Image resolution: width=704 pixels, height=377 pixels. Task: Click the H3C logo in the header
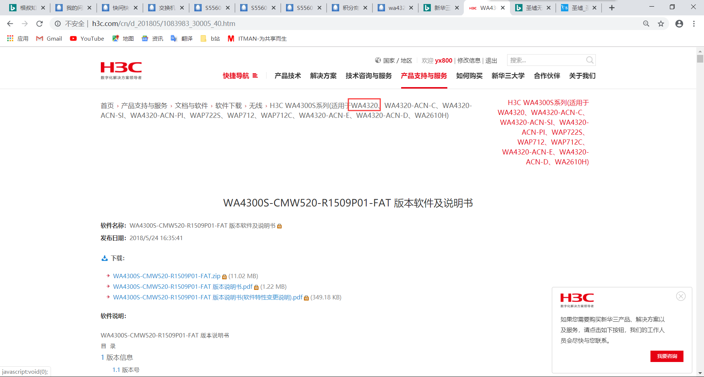[121, 71]
